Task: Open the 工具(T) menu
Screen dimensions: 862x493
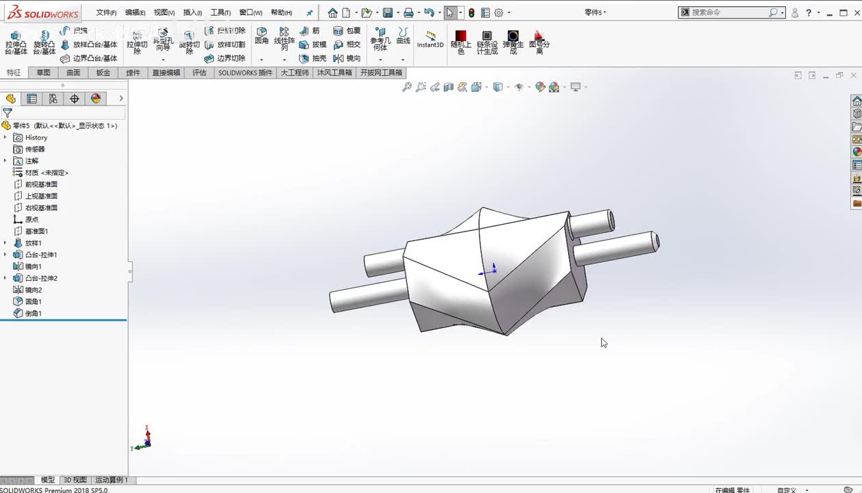Action: [221, 12]
